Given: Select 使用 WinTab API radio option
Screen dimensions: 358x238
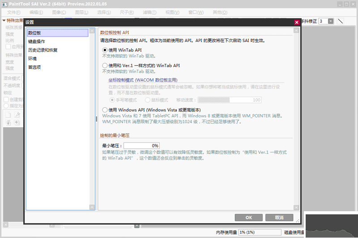Looking at the screenshot, I should (x=105, y=50).
